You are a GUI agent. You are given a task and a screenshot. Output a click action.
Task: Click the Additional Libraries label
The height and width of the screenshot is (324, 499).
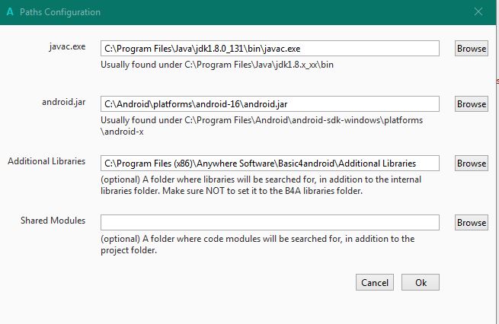click(x=46, y=161)
